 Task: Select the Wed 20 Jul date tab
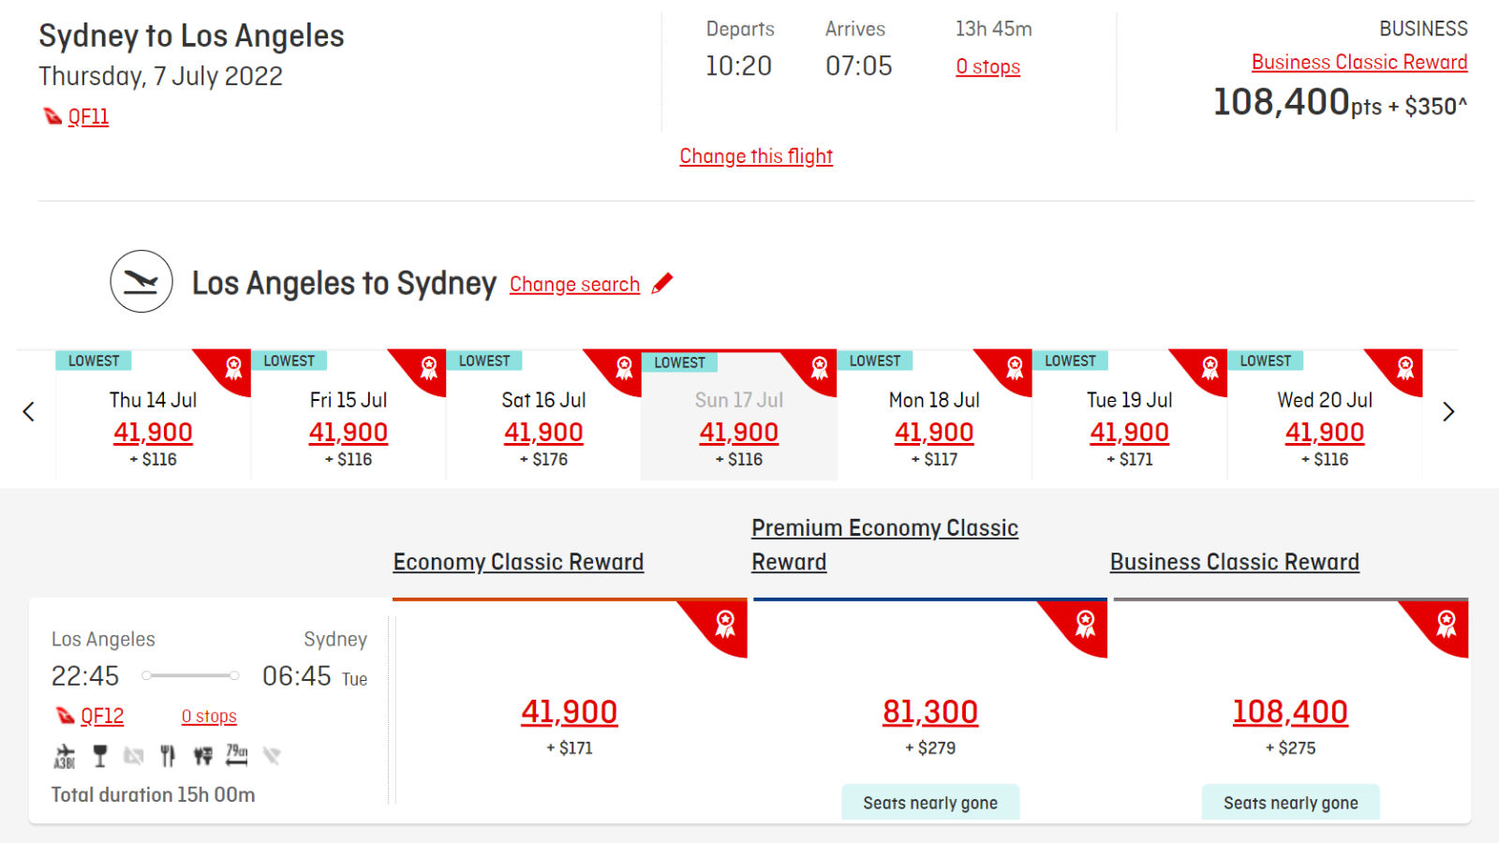click(1325, 415)
